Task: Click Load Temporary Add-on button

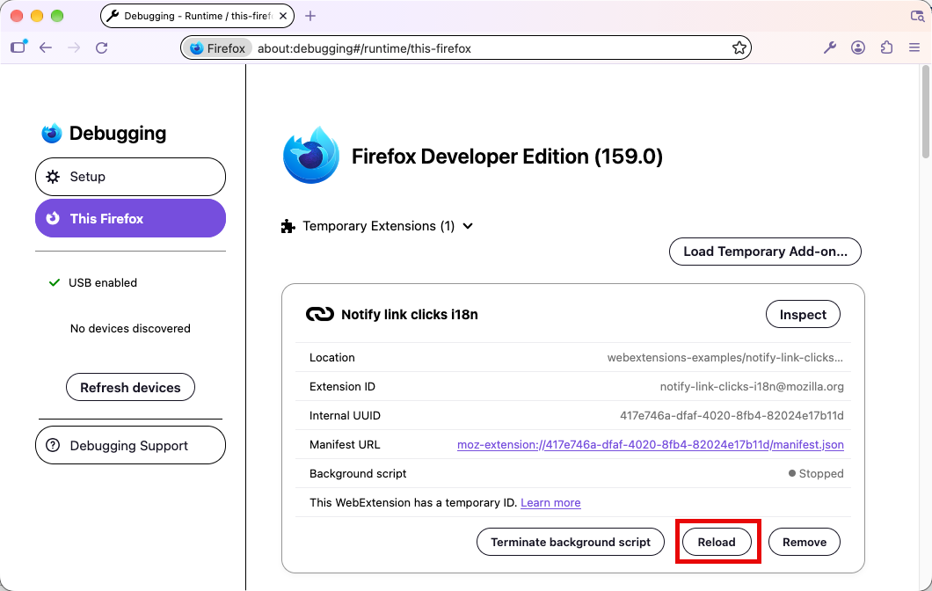Action: 765,252
